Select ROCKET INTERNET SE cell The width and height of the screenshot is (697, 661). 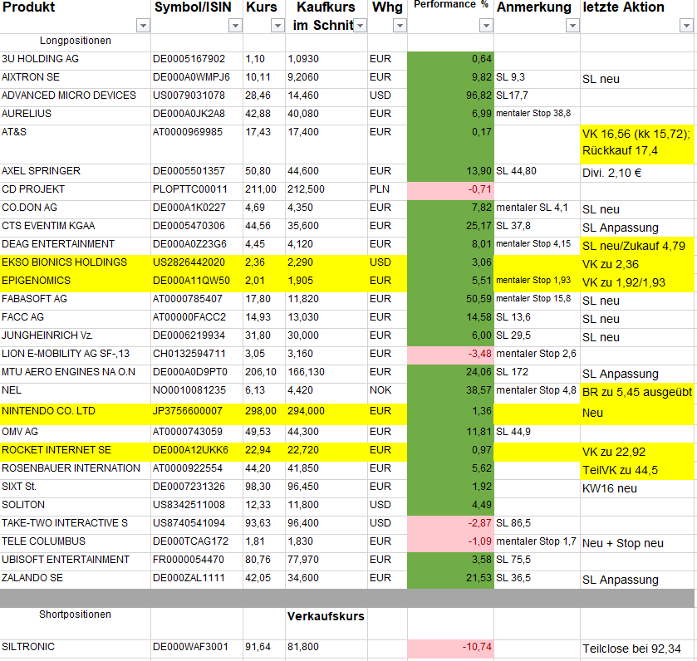75,452
